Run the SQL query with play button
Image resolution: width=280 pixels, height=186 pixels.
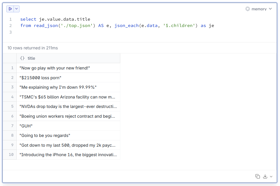coord(10,9)
